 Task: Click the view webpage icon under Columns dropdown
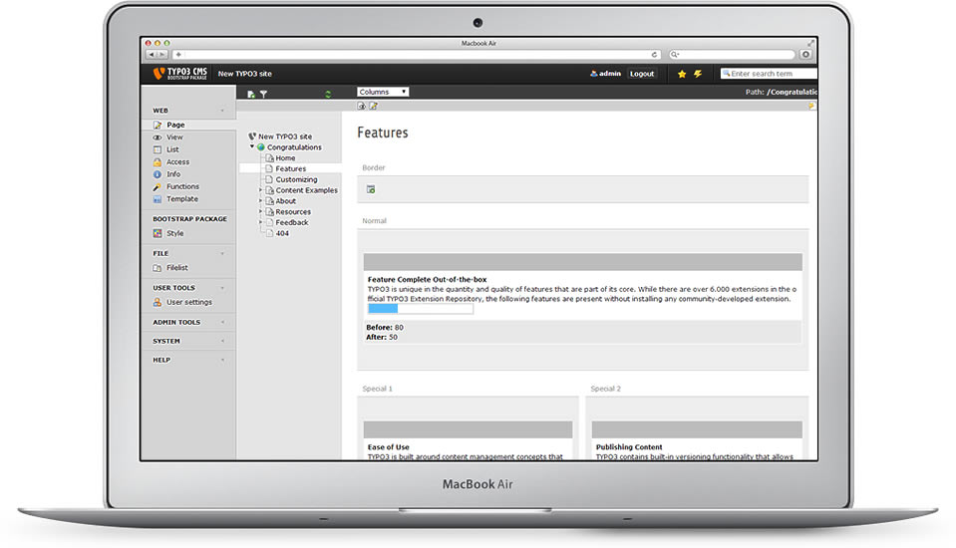point(362,106)
